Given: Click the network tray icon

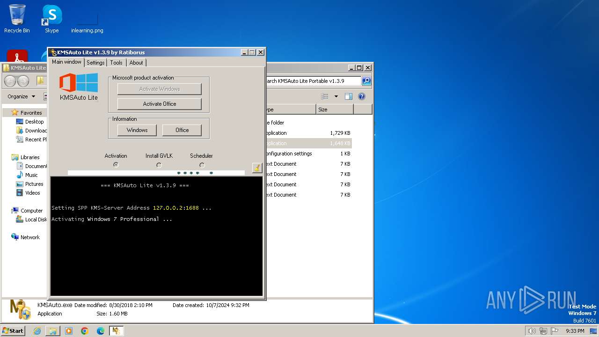Looking at the screenshot, I should pos(543,331).
